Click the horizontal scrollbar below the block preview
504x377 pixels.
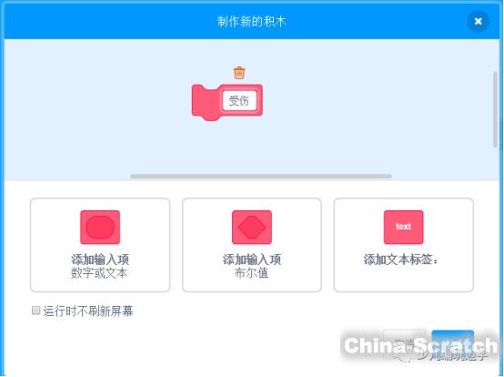[261, 177]
